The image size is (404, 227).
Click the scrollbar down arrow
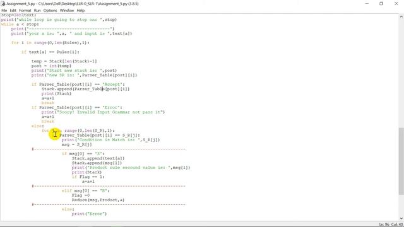click(x=401, y=219)
